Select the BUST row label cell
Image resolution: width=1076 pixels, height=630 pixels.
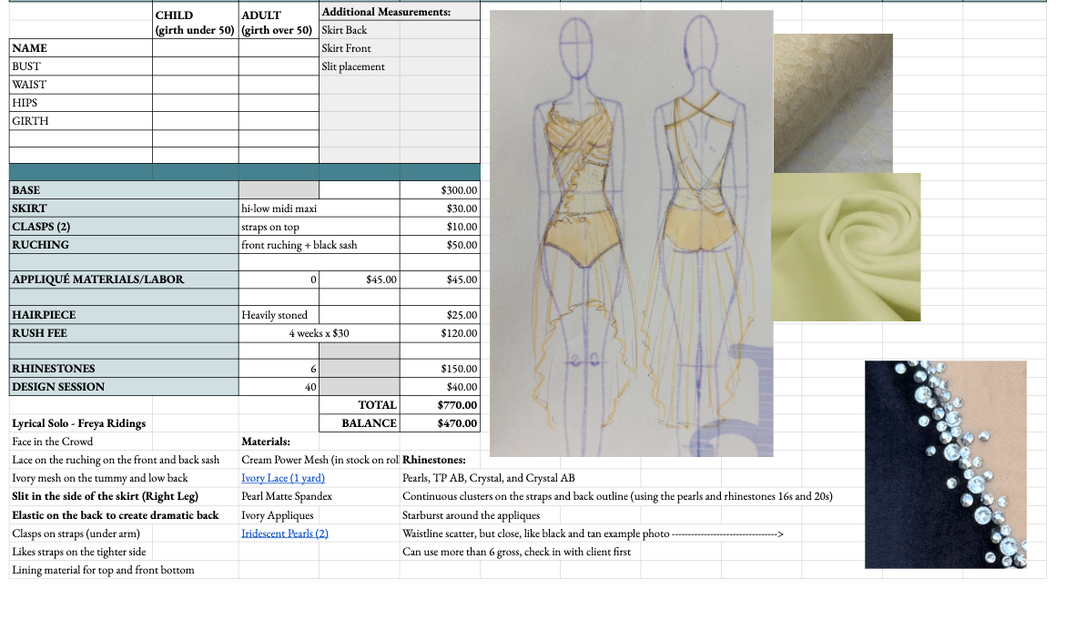point(81,66)
